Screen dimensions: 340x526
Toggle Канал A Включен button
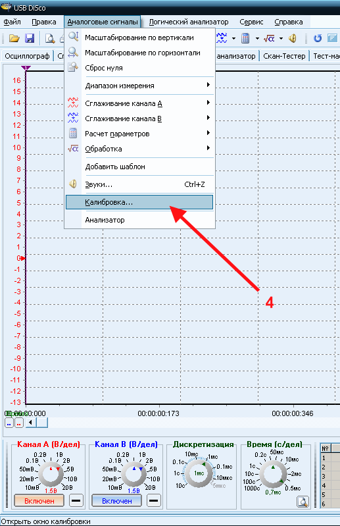39,501
